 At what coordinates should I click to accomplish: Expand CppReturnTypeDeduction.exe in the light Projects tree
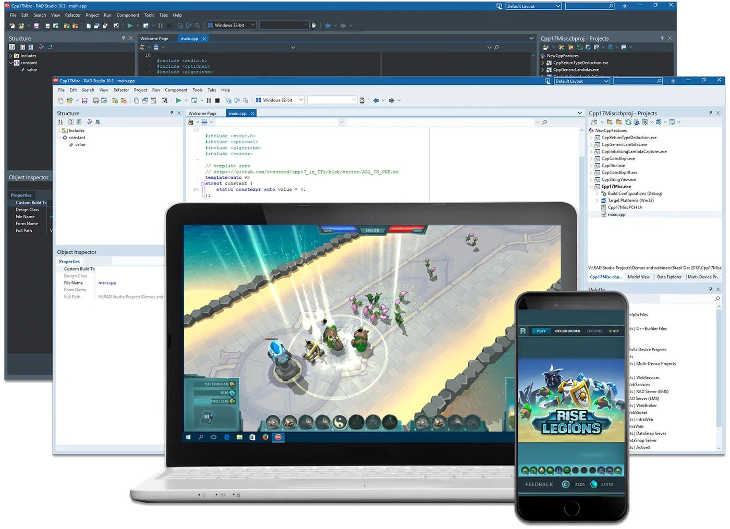(591, 138)
